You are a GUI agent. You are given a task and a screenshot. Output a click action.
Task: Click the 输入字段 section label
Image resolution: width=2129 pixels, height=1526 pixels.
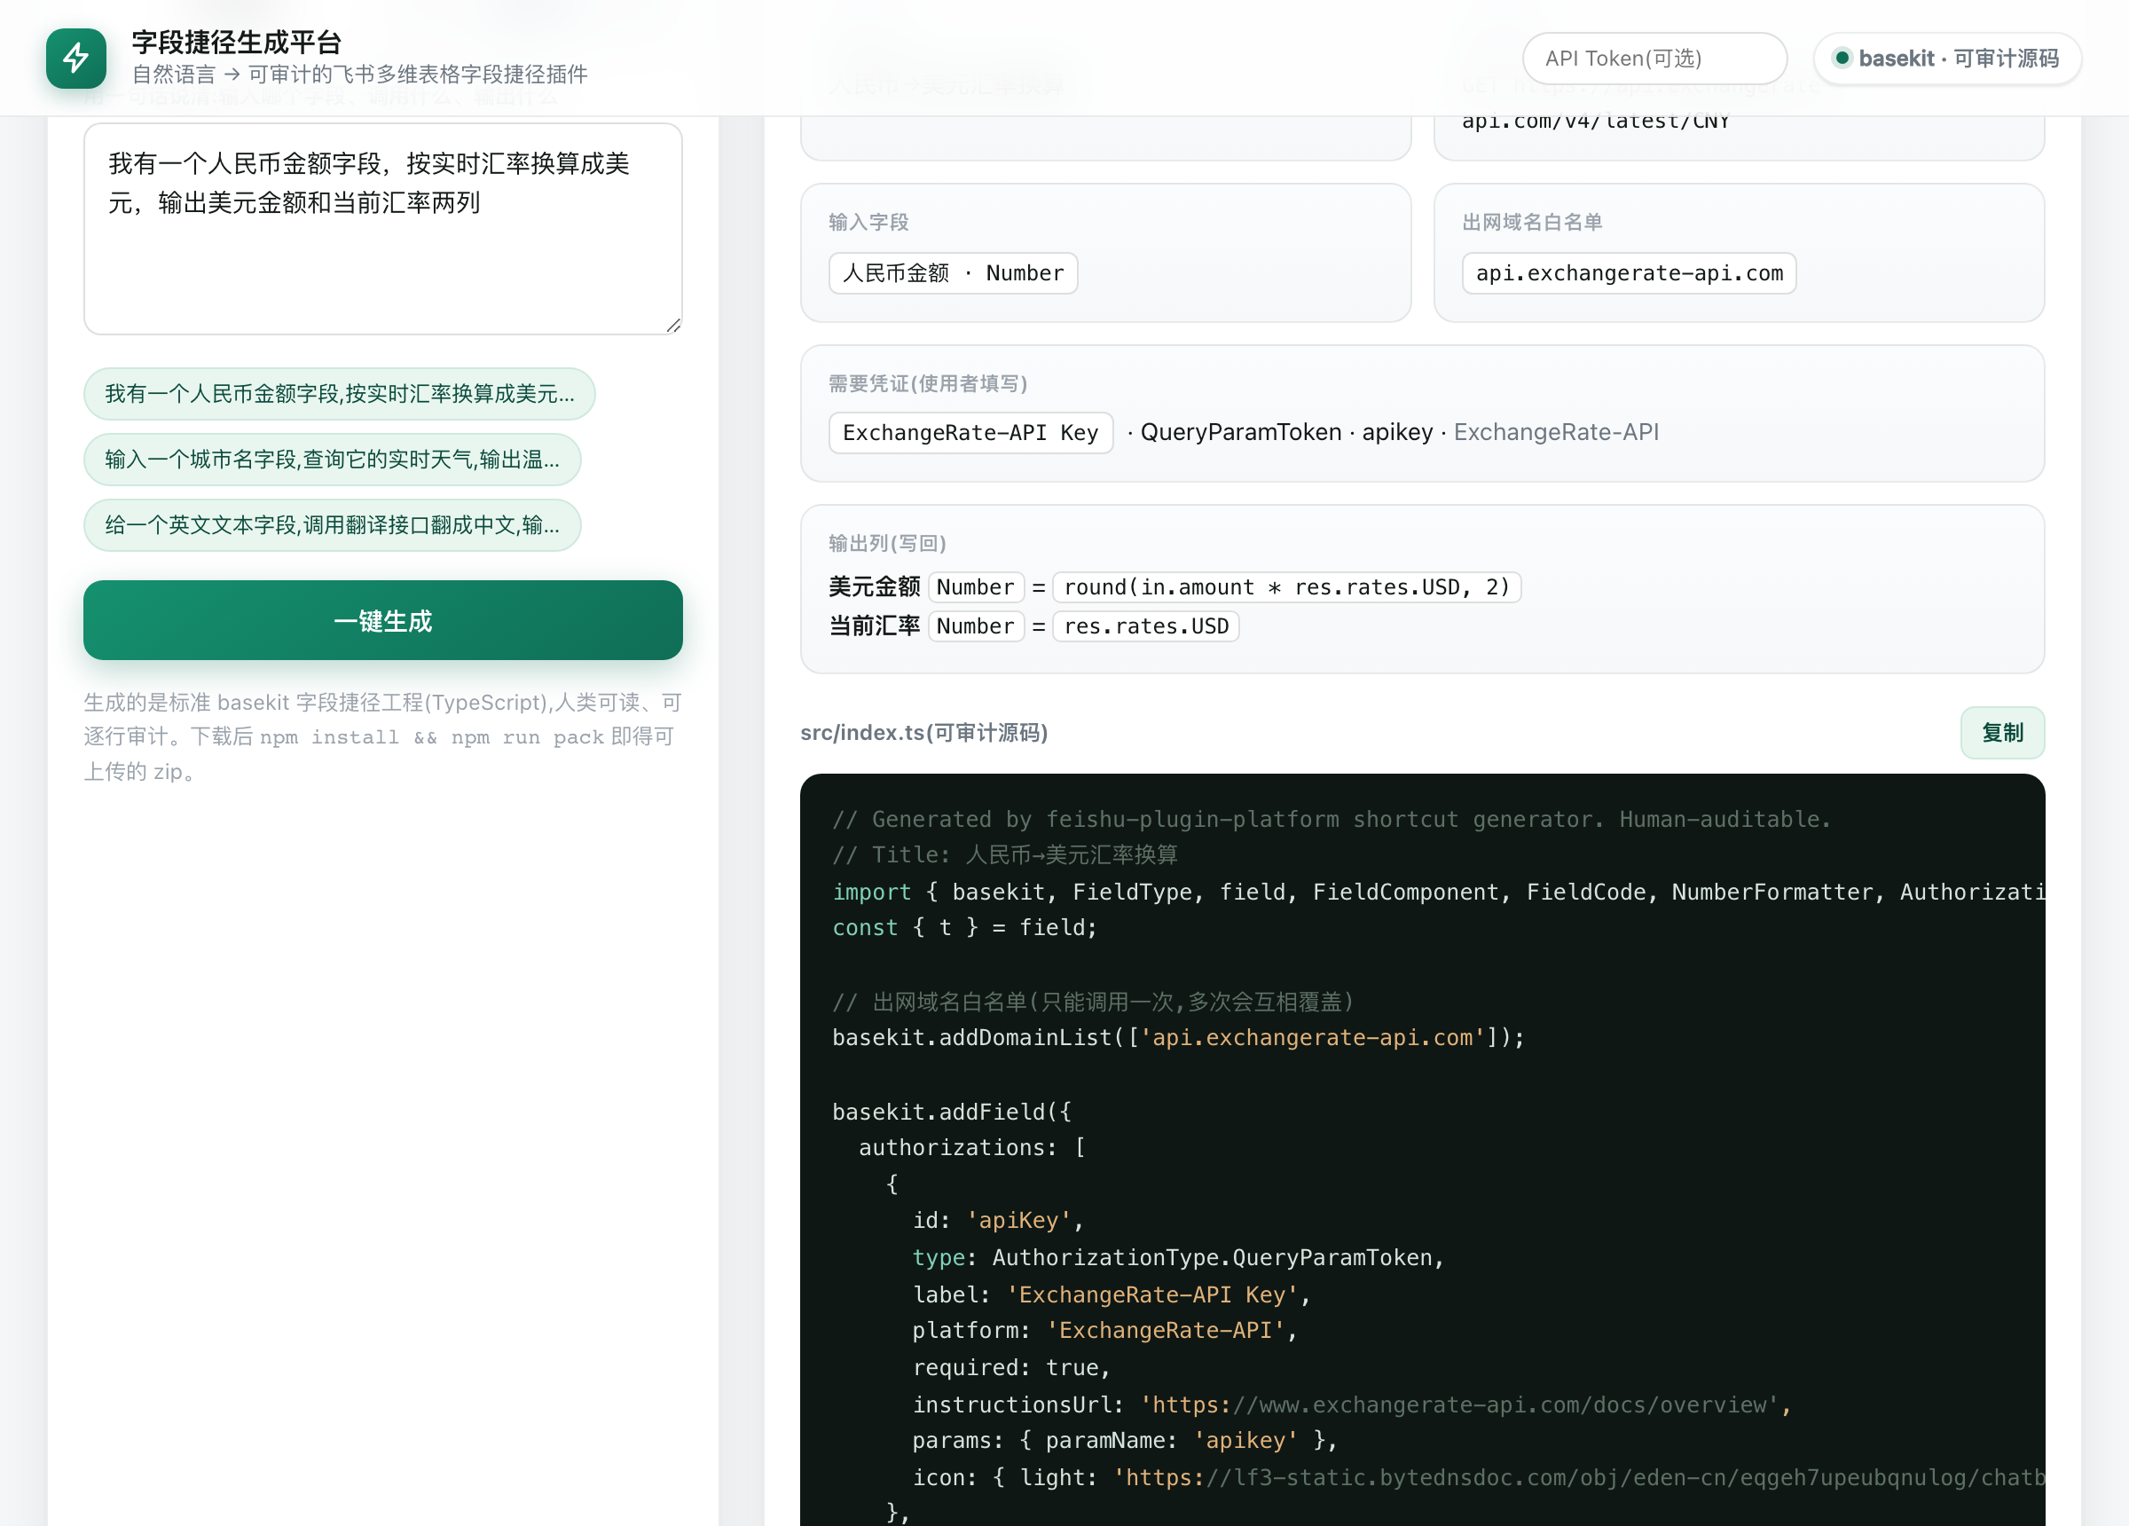[868, 223]
